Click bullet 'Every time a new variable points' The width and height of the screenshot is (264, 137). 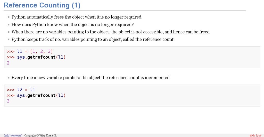point(91,78)
